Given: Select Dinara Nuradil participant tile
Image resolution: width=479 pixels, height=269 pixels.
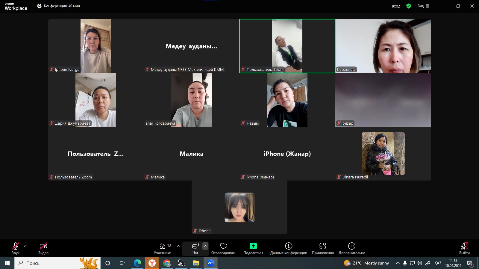Looking at the screenshot, I should coord(383,154).
